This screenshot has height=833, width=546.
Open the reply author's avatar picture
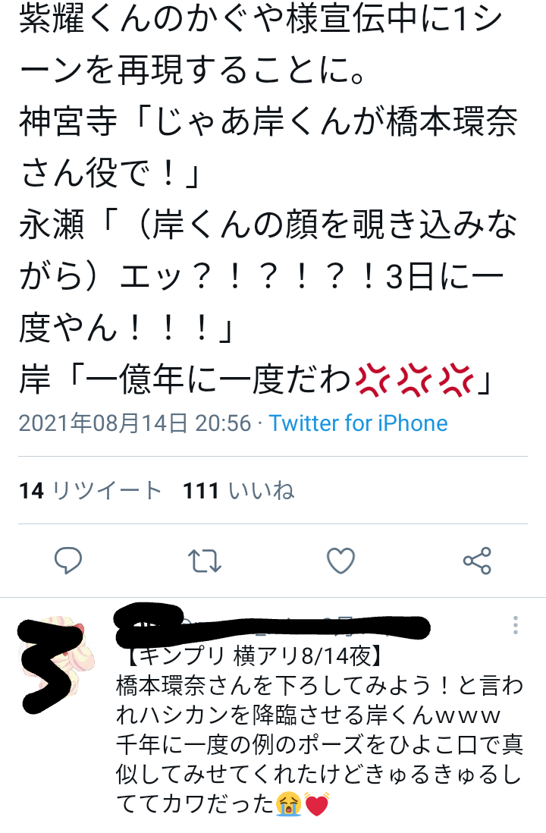click(x=55, y=658)
